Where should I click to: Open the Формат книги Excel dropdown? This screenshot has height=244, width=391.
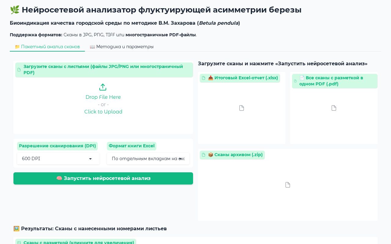pos(148,159)
